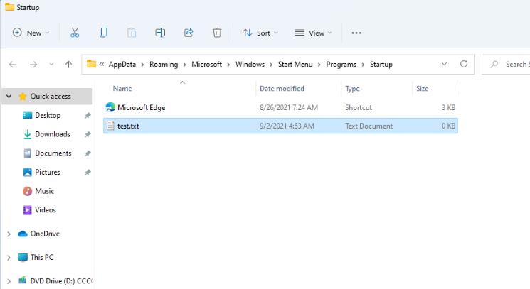Image resolution: width=530 pixels, height=289 pixels.
Task: Select the Microsoft Edge shortcut file
Action: (140, 107)
